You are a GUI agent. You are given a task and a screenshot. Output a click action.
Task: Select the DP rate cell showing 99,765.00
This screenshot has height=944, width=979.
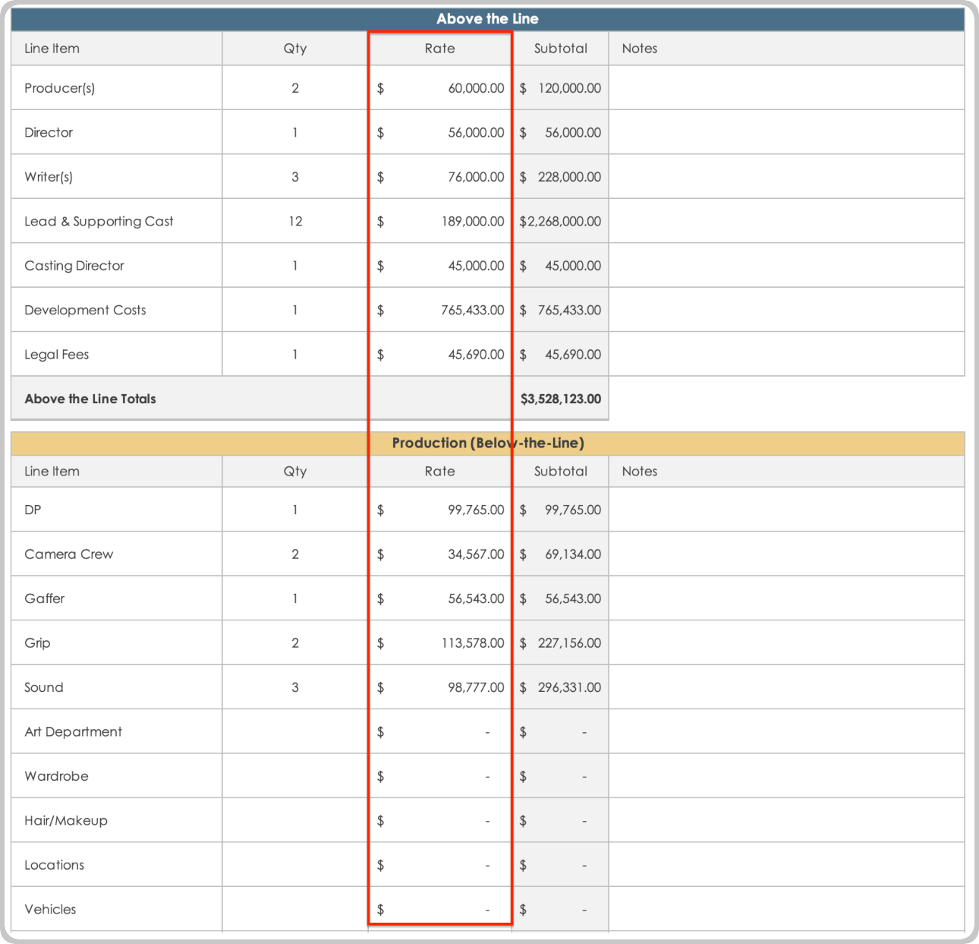(440, 510)
